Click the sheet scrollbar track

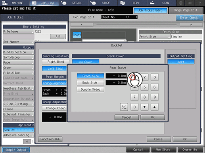click(x=136, y=25)
